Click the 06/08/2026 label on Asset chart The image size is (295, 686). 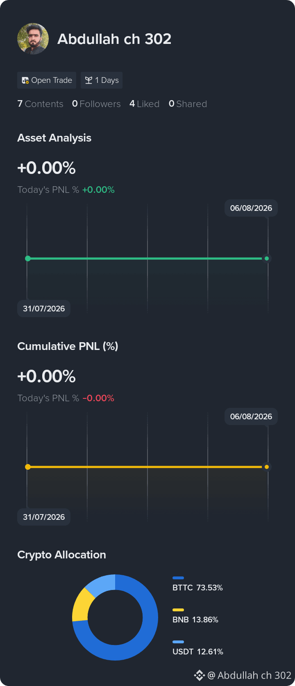[251, 208]
